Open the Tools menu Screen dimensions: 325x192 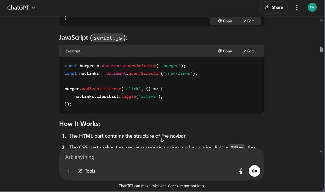[x=86, y=171]
